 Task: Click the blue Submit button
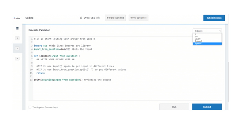tap(207, 107)
